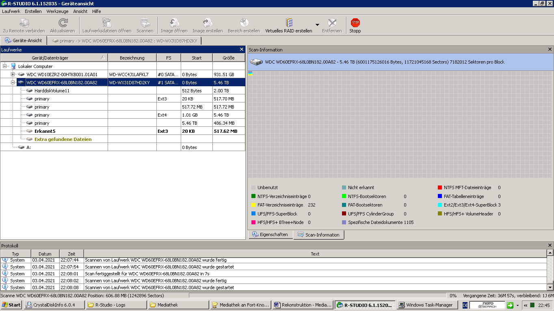Open the Windows Start button

[11, 305]
